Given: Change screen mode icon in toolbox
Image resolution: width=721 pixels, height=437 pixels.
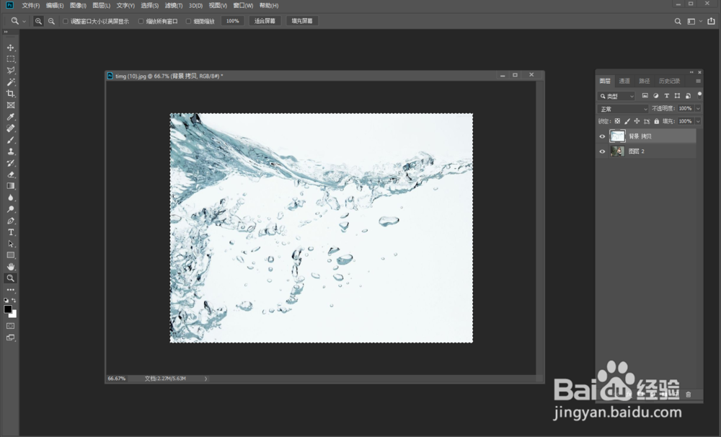Looking at the screenshot, I should point(11,337).
